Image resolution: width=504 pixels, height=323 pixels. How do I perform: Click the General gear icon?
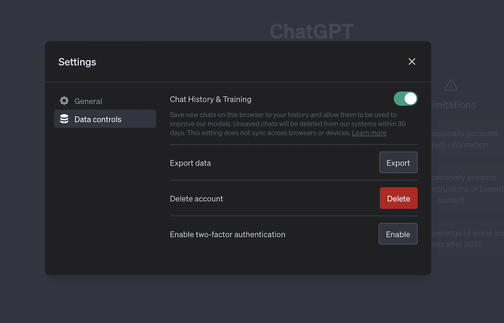(64, 101)
